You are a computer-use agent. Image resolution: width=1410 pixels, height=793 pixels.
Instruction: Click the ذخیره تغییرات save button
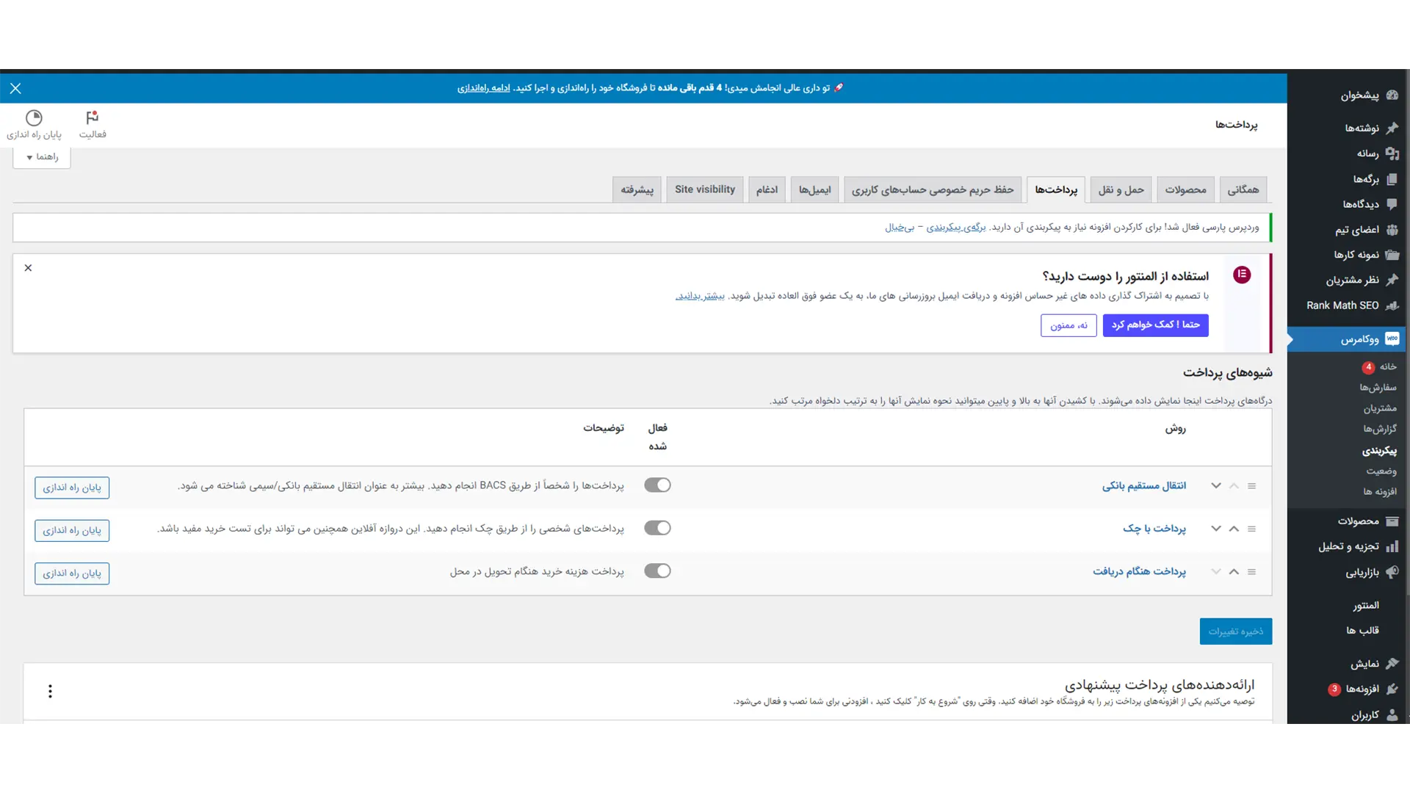tap(1236, 631)
